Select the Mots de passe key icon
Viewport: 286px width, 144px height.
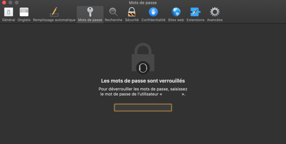pos(90,12)
